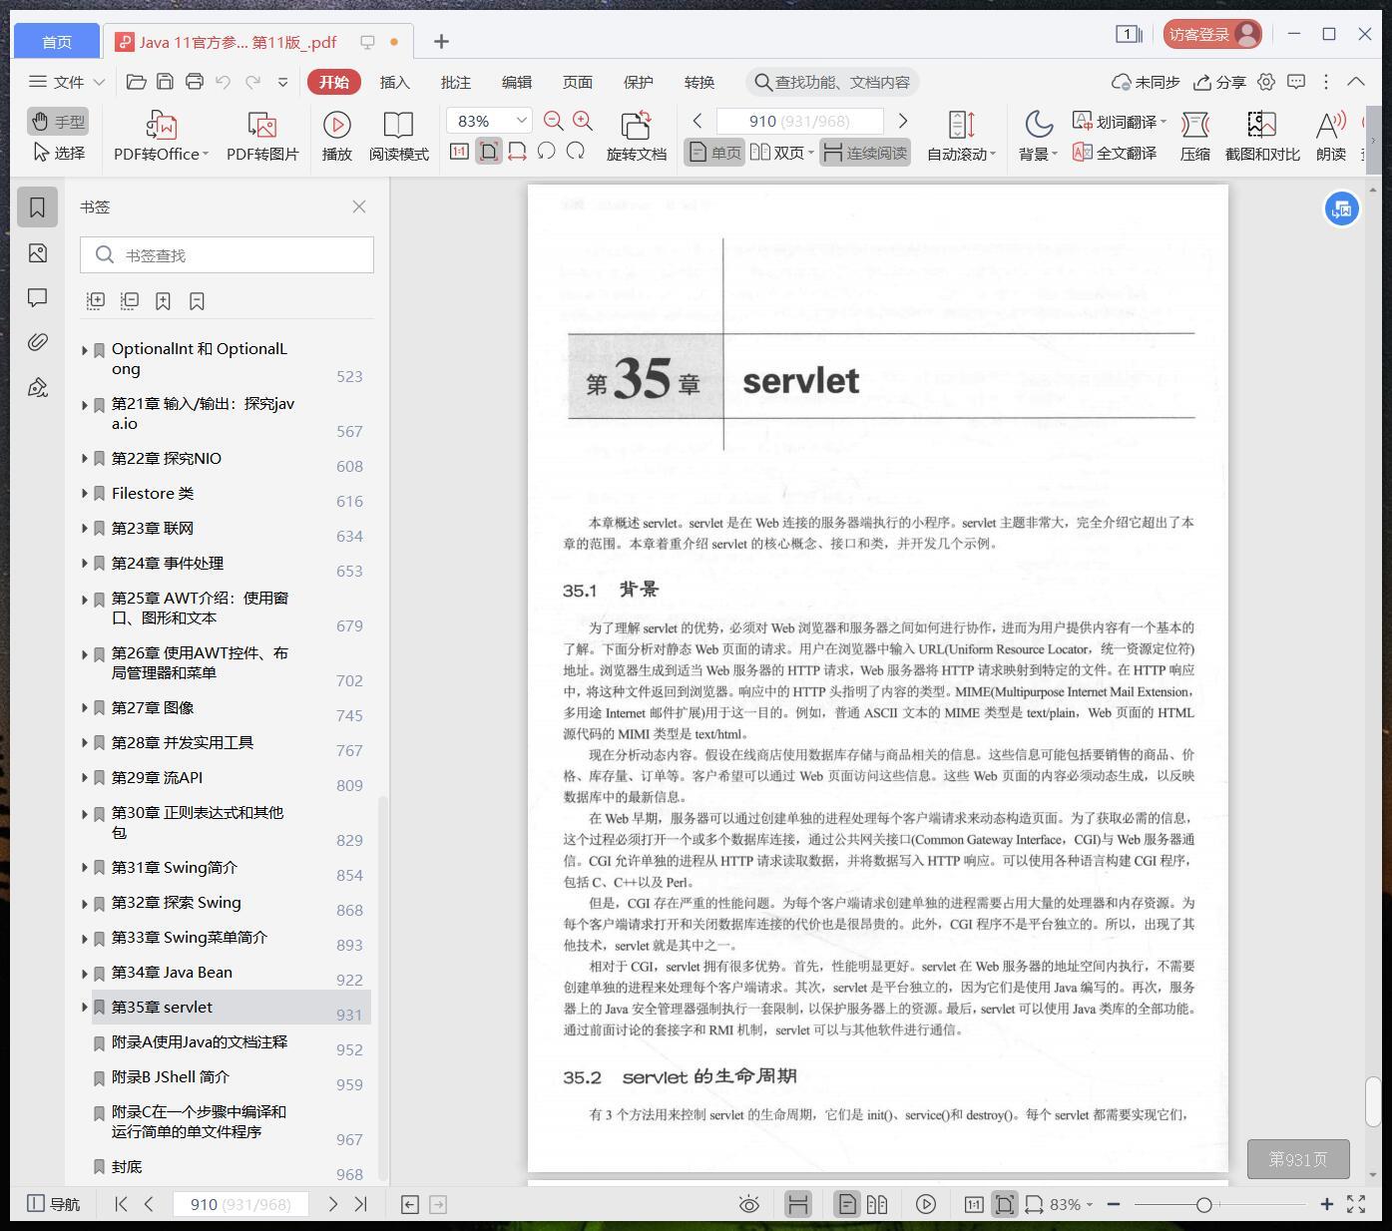This screenshot has width=1392, height=1231.
Task: Expand the 第22章 探究NIO bookmark
Action: [x=85, y=458]
